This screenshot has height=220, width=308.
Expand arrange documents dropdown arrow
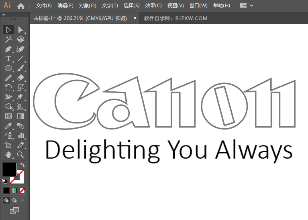click(252, 6)
